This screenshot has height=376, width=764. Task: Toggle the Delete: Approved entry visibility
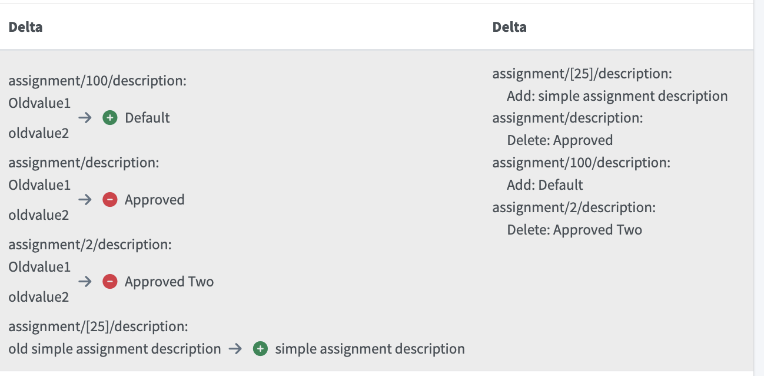[x=559, y=140]
